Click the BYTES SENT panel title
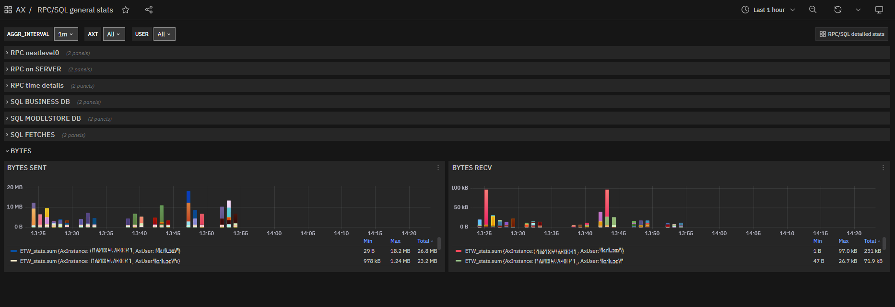The width and height of the screenshot is (895, 307). pyautogui.click(x=27, y=168)
